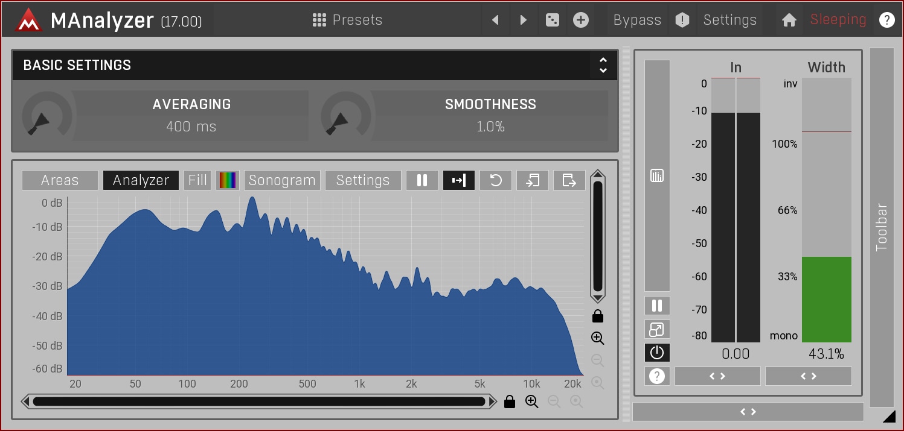Click the random preset dice icon
904x431 pixels.
point(552,20)
